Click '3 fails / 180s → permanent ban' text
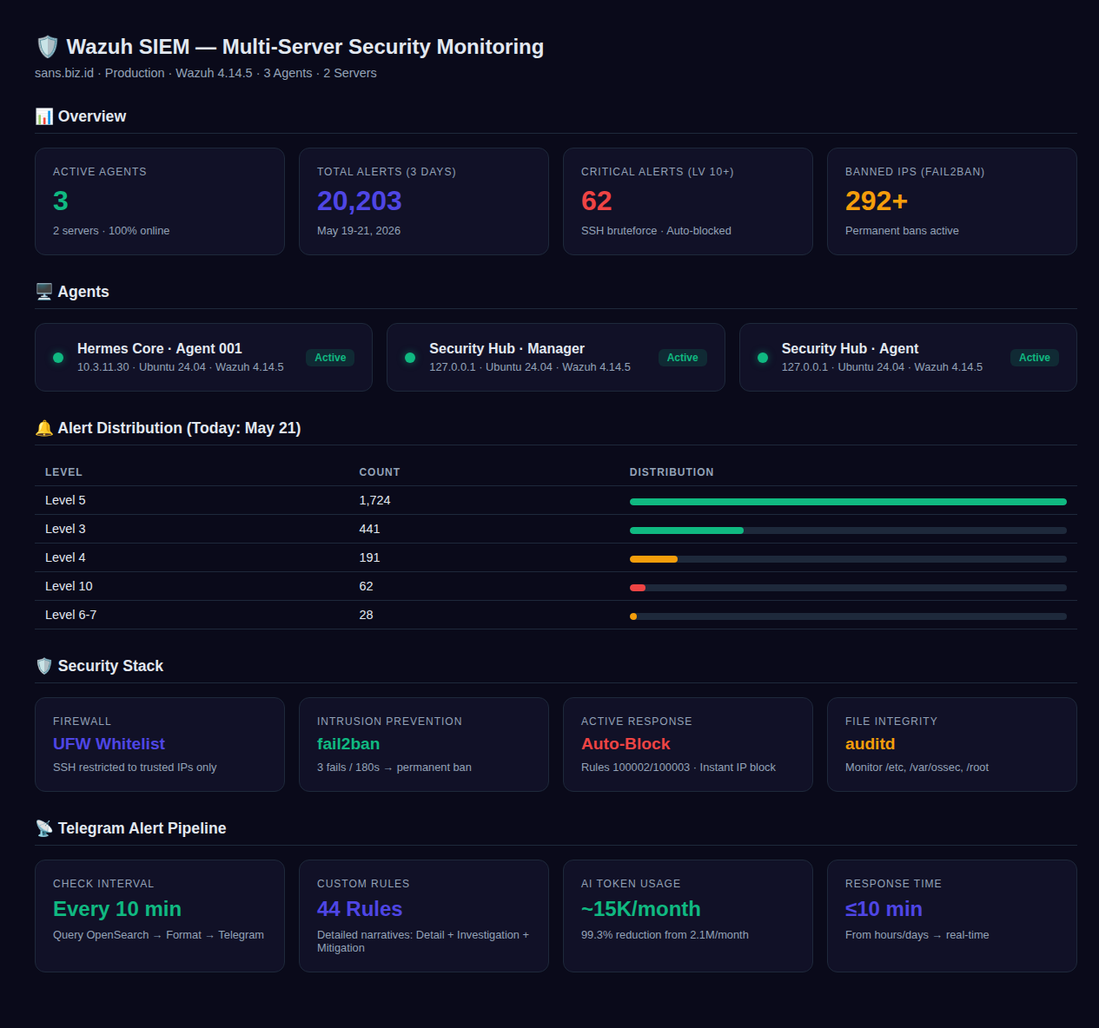Screen dimensions: 1099x1028 (394, 768)
